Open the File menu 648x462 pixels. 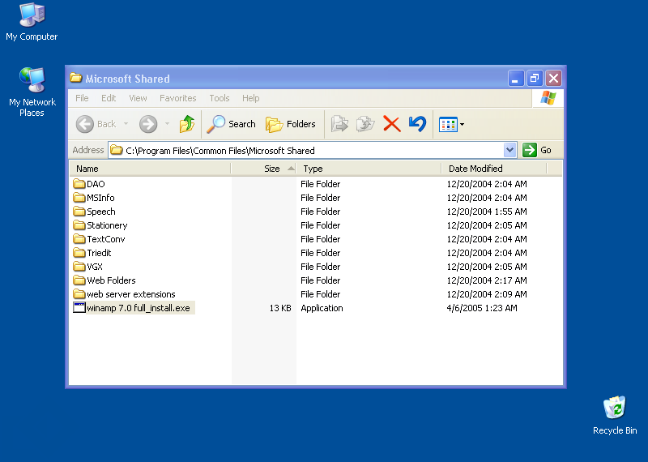point(82,98)
